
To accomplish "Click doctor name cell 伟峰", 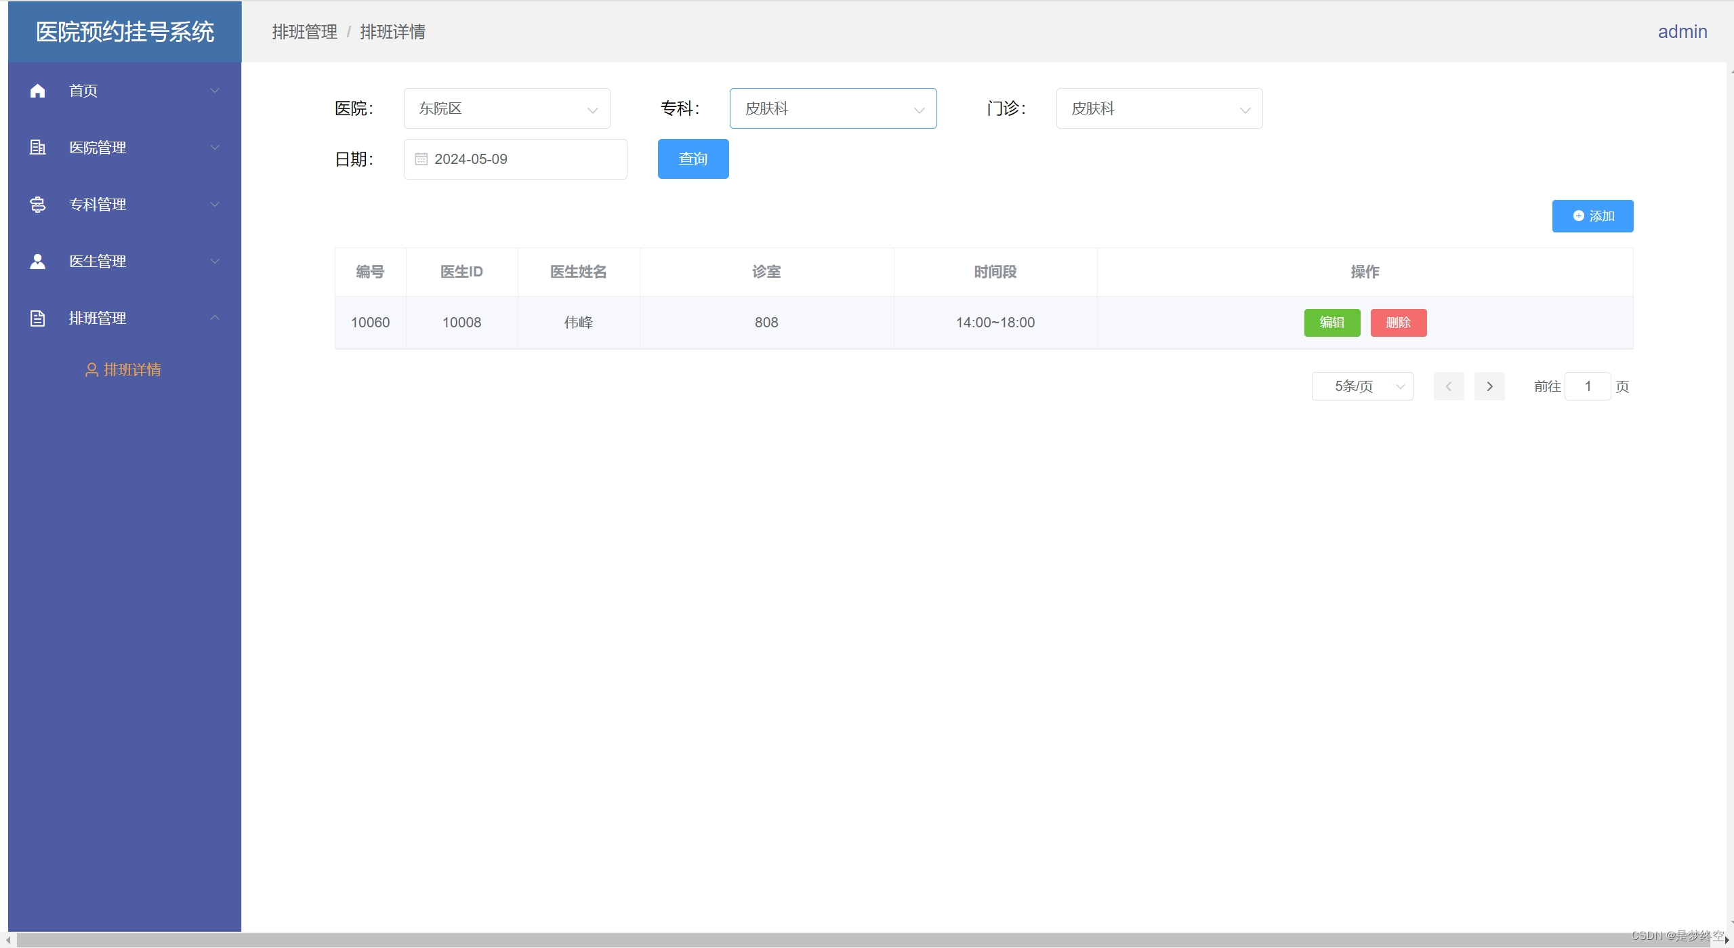I will coord(578,323).
